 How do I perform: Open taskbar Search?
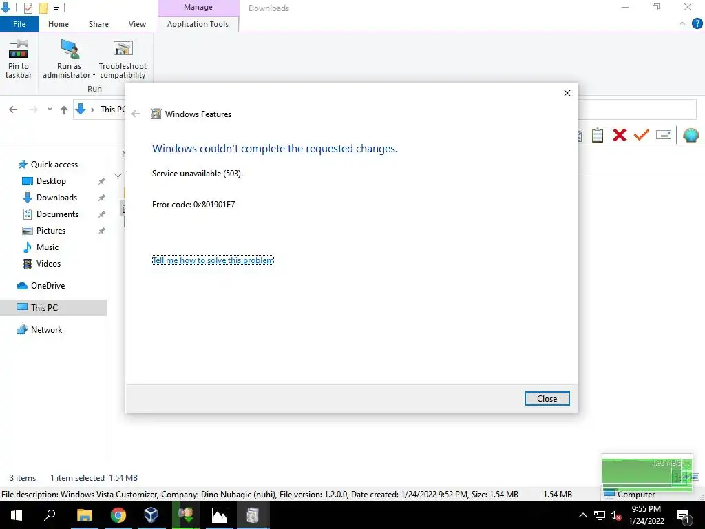(x=50, y=515)
